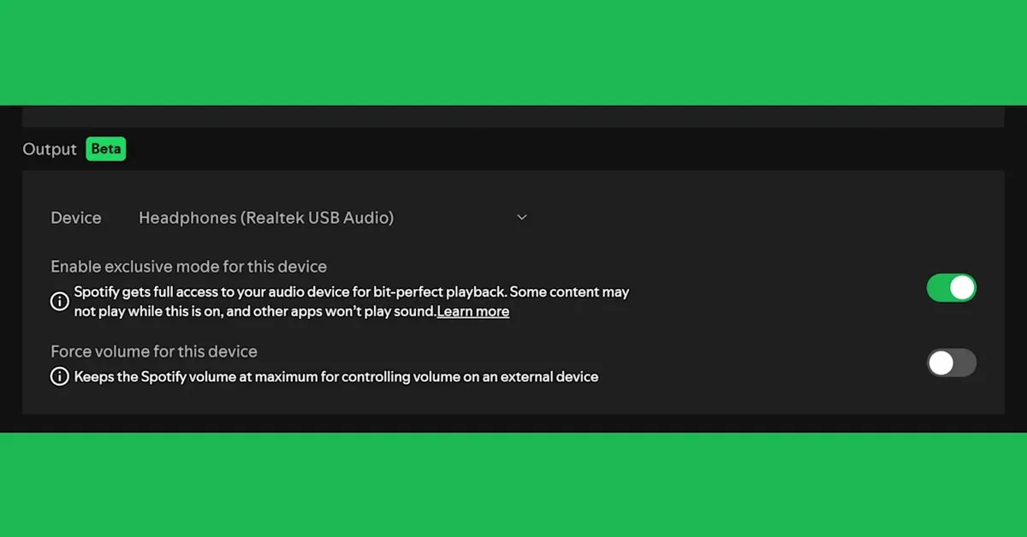Click the Device label in the Output panel
Image resolution: width=1027 pixels, height=537 pixels.
(75, 218)
